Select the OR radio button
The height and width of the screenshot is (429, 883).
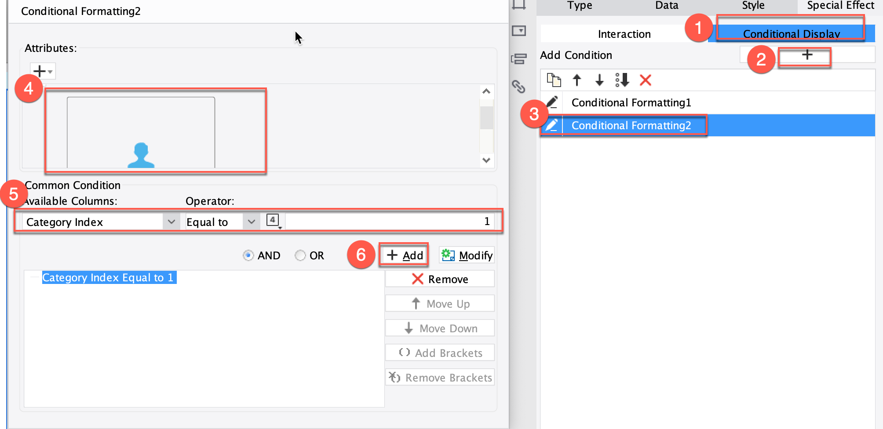pyautogui.click(x=301, y=255)
